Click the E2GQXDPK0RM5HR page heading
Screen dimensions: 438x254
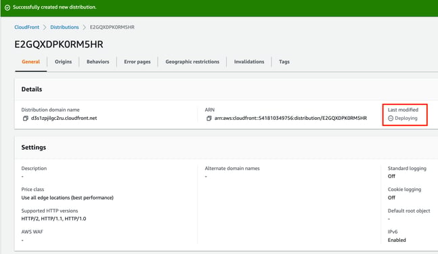coord(59,44)
